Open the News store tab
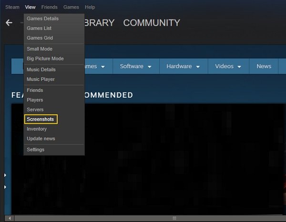 264,66
